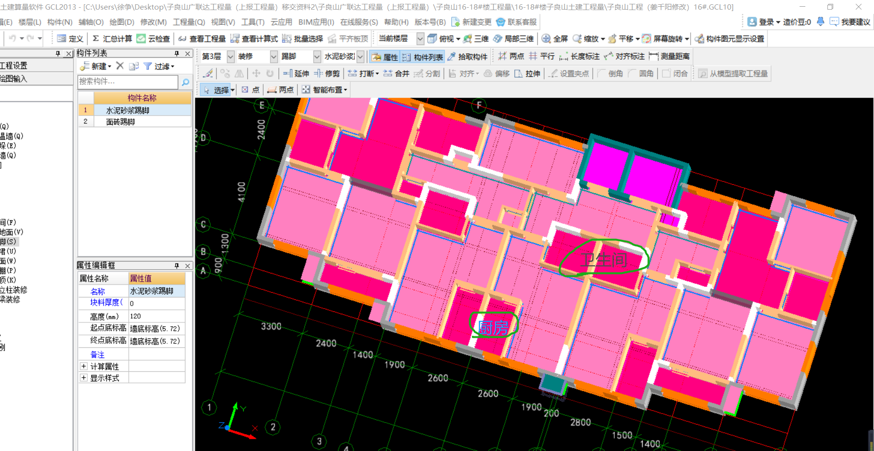Select 平行 parallel axis tool
874x451 pixels.
[x=541, y=57]
